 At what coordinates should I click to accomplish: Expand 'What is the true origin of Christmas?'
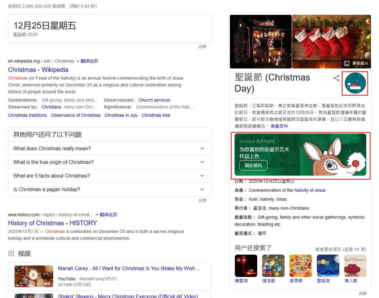[110, 162]
